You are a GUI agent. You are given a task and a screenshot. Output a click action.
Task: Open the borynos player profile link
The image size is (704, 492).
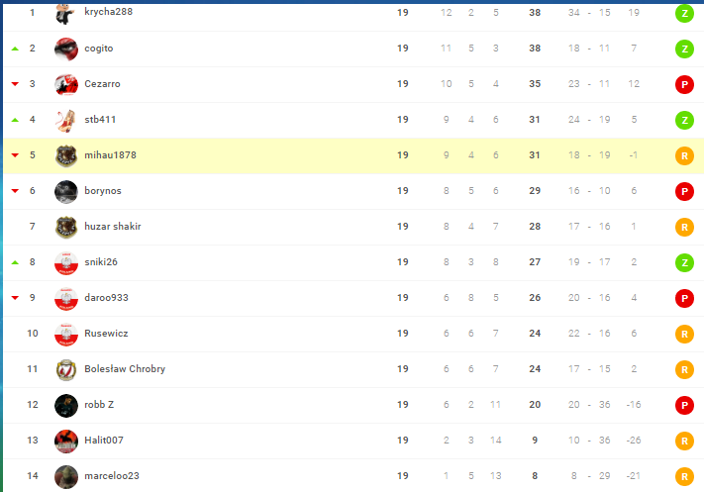(x=103, y=191)
